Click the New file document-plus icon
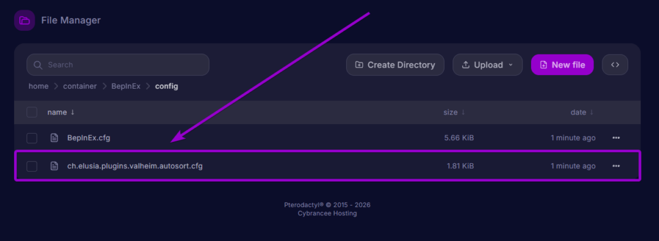Viewport: 659px width, 241px height. click(x=544, y=65)
